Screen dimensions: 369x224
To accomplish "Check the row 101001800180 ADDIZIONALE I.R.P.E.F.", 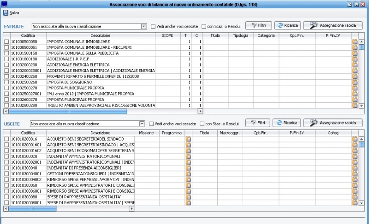I will pos(6,59).
